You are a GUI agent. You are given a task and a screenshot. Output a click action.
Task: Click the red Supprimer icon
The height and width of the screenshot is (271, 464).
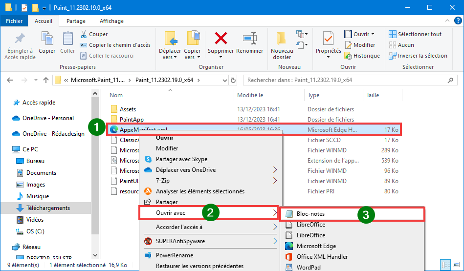click(x=221, y=39)
